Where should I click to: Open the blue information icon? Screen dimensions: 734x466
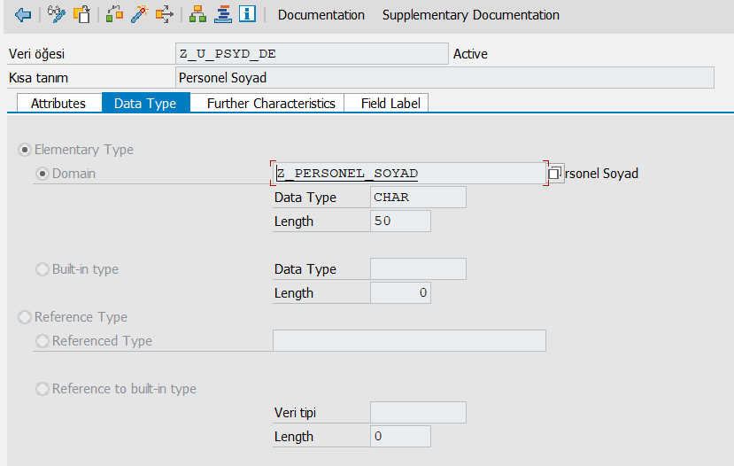click(247, 15)
